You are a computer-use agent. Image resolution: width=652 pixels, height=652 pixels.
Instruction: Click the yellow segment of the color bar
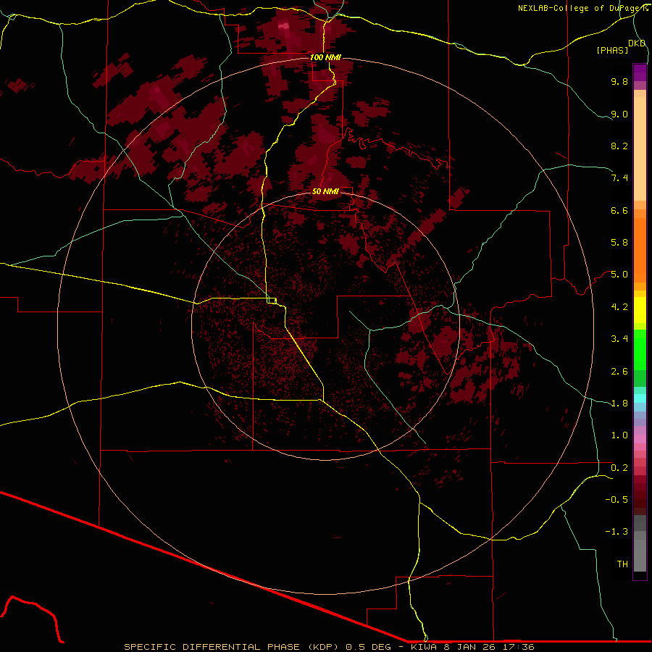tap(640, 310)
